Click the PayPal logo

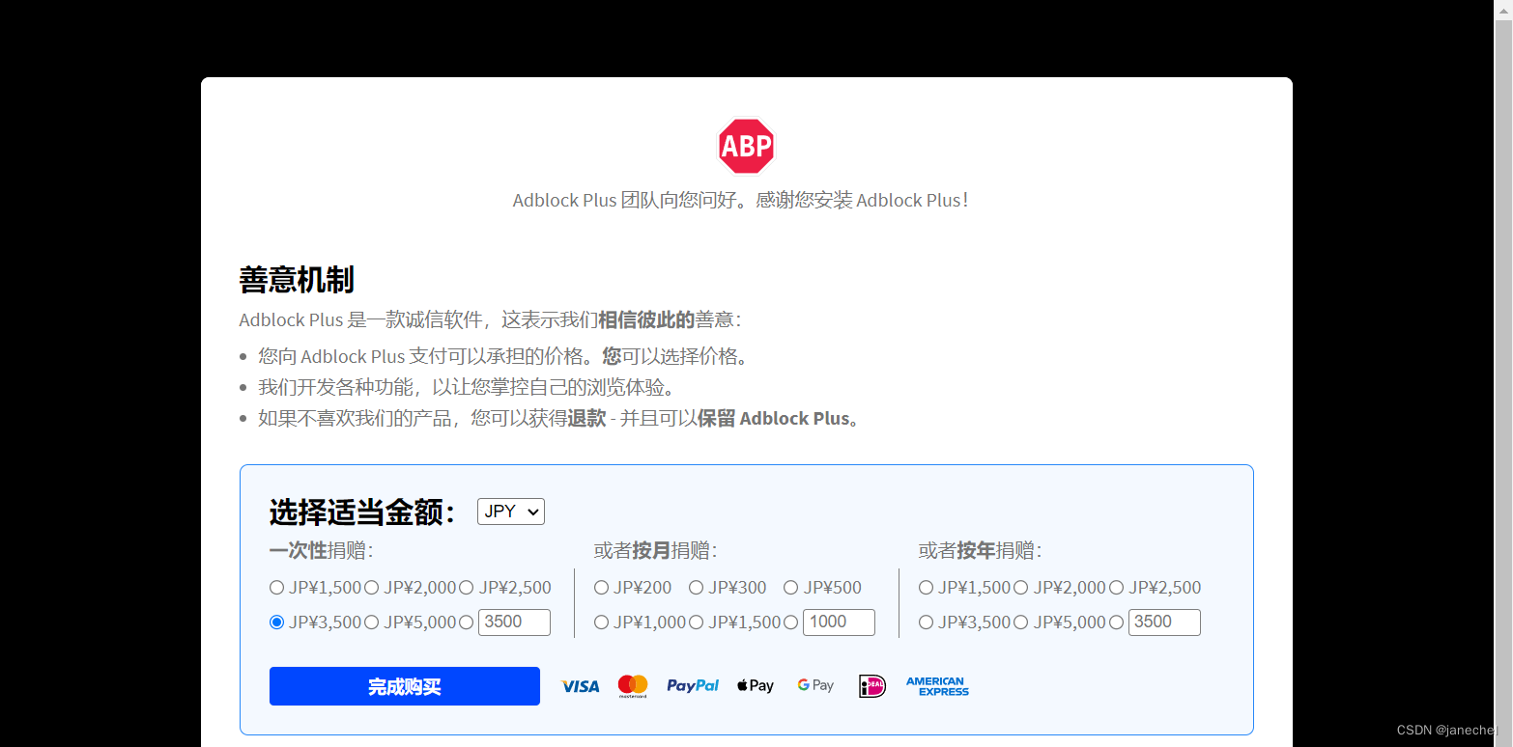[x=693, y=686]
